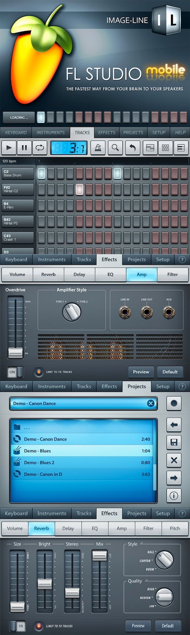The height and width of the screenshot is (635, 190).
Task: Click the LINE OUT jack
Action: click(147, 312)
